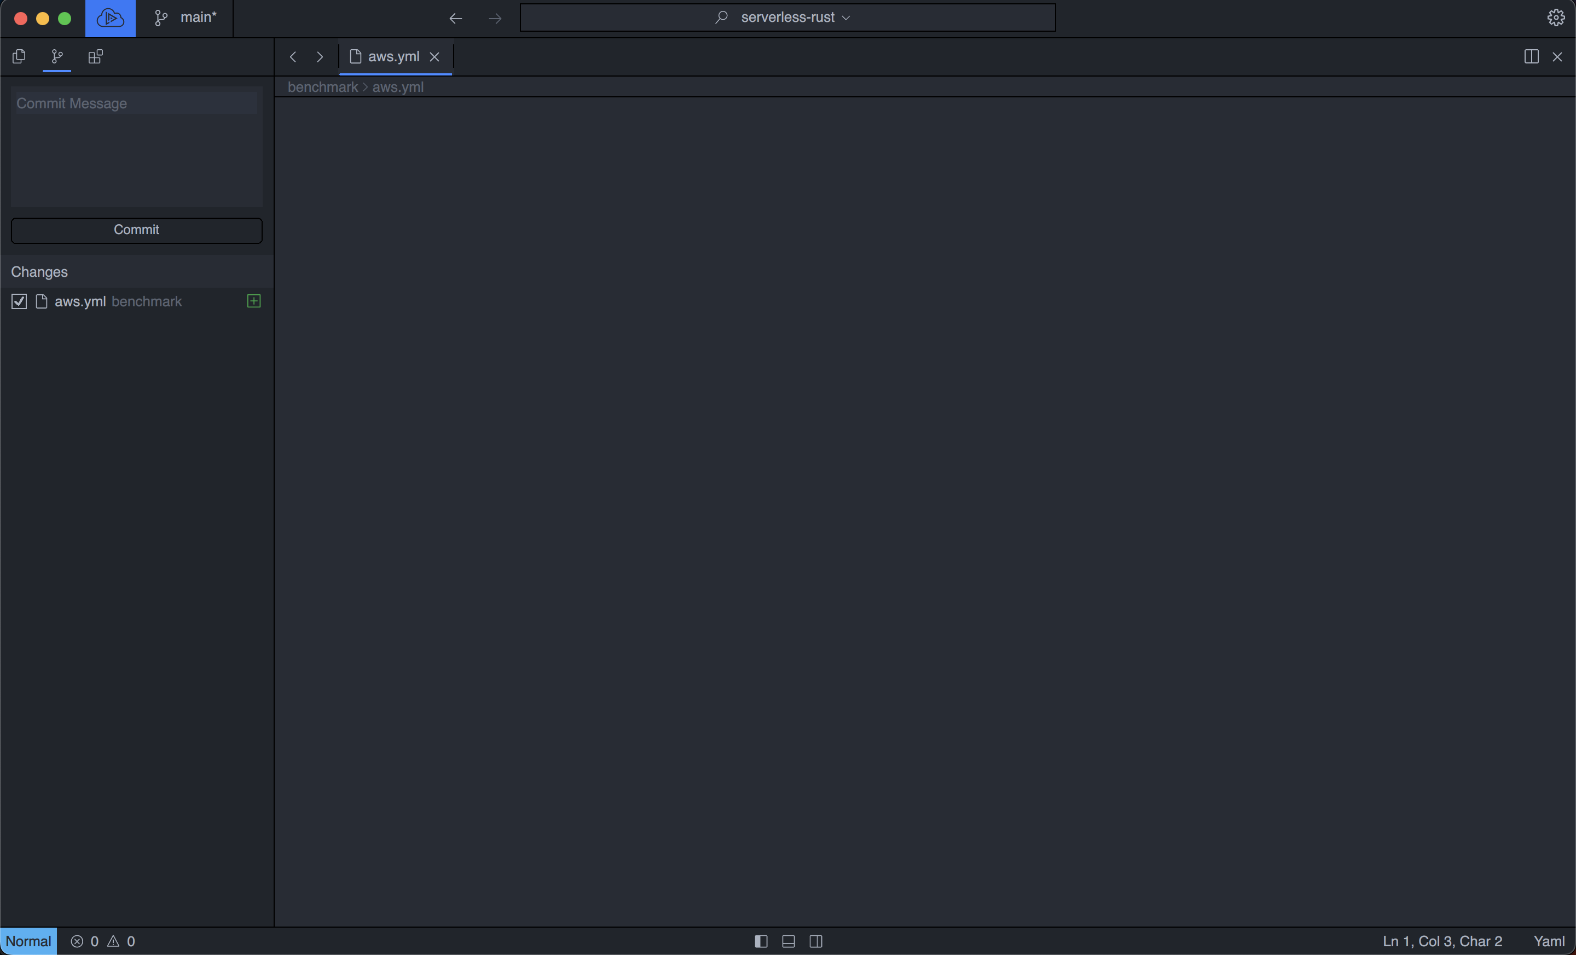Image resolution: width=1576 pixels, height=955 pixels.
Task: Click the Commit Message input field
Action: coord(136,147)
